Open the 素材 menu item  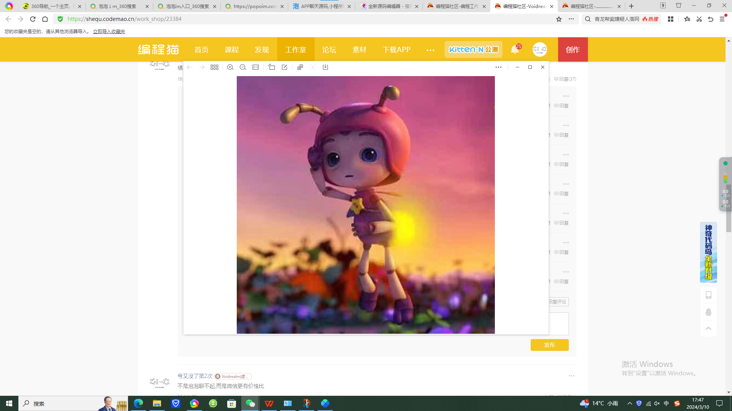359,50
